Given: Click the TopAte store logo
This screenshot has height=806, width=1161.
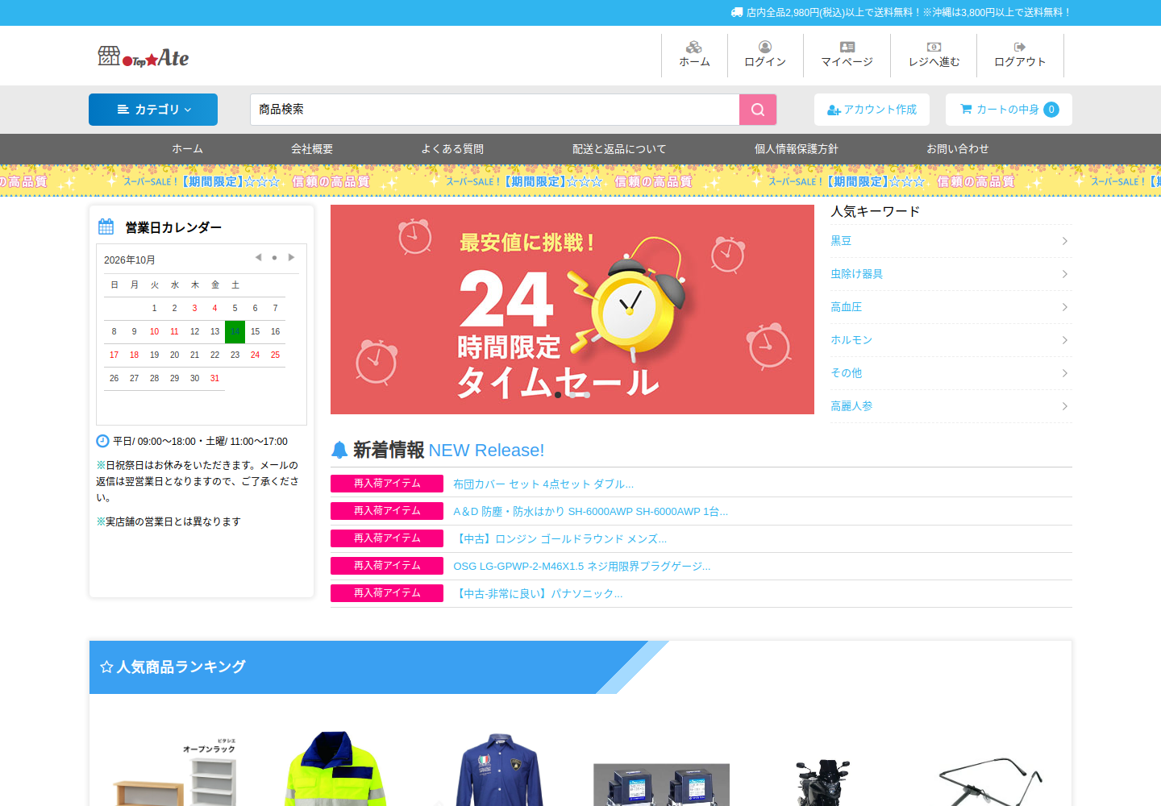Looking at the screenshot, I should click(144, 56).
